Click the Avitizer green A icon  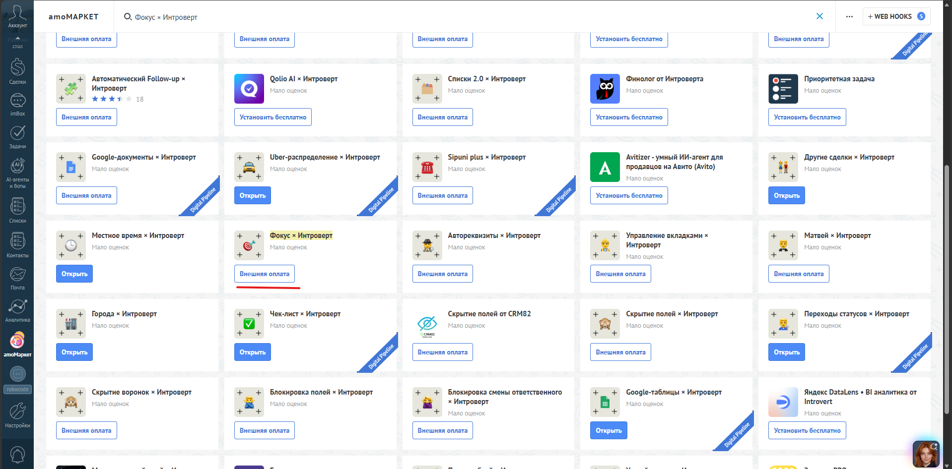click(605, 167)
